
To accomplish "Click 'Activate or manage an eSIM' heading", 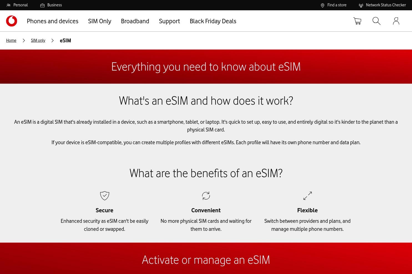I will (206, 260).
